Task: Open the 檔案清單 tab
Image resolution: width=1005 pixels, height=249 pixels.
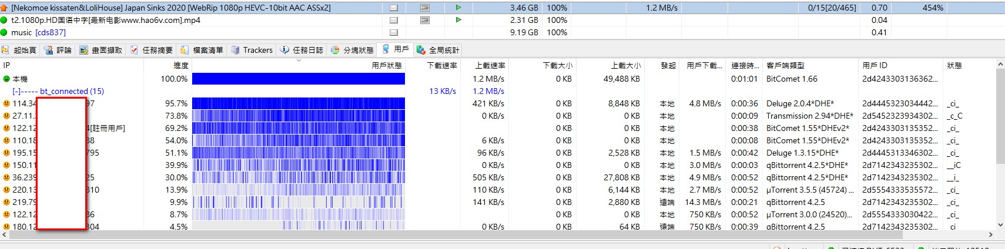Action: 202,50
